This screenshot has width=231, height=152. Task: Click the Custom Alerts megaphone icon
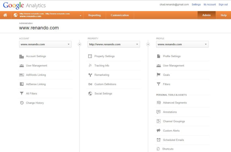(x=158, y=130)
